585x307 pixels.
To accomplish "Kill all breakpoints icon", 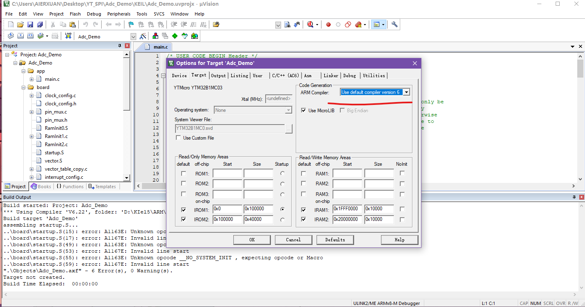I will coord(359,24).
